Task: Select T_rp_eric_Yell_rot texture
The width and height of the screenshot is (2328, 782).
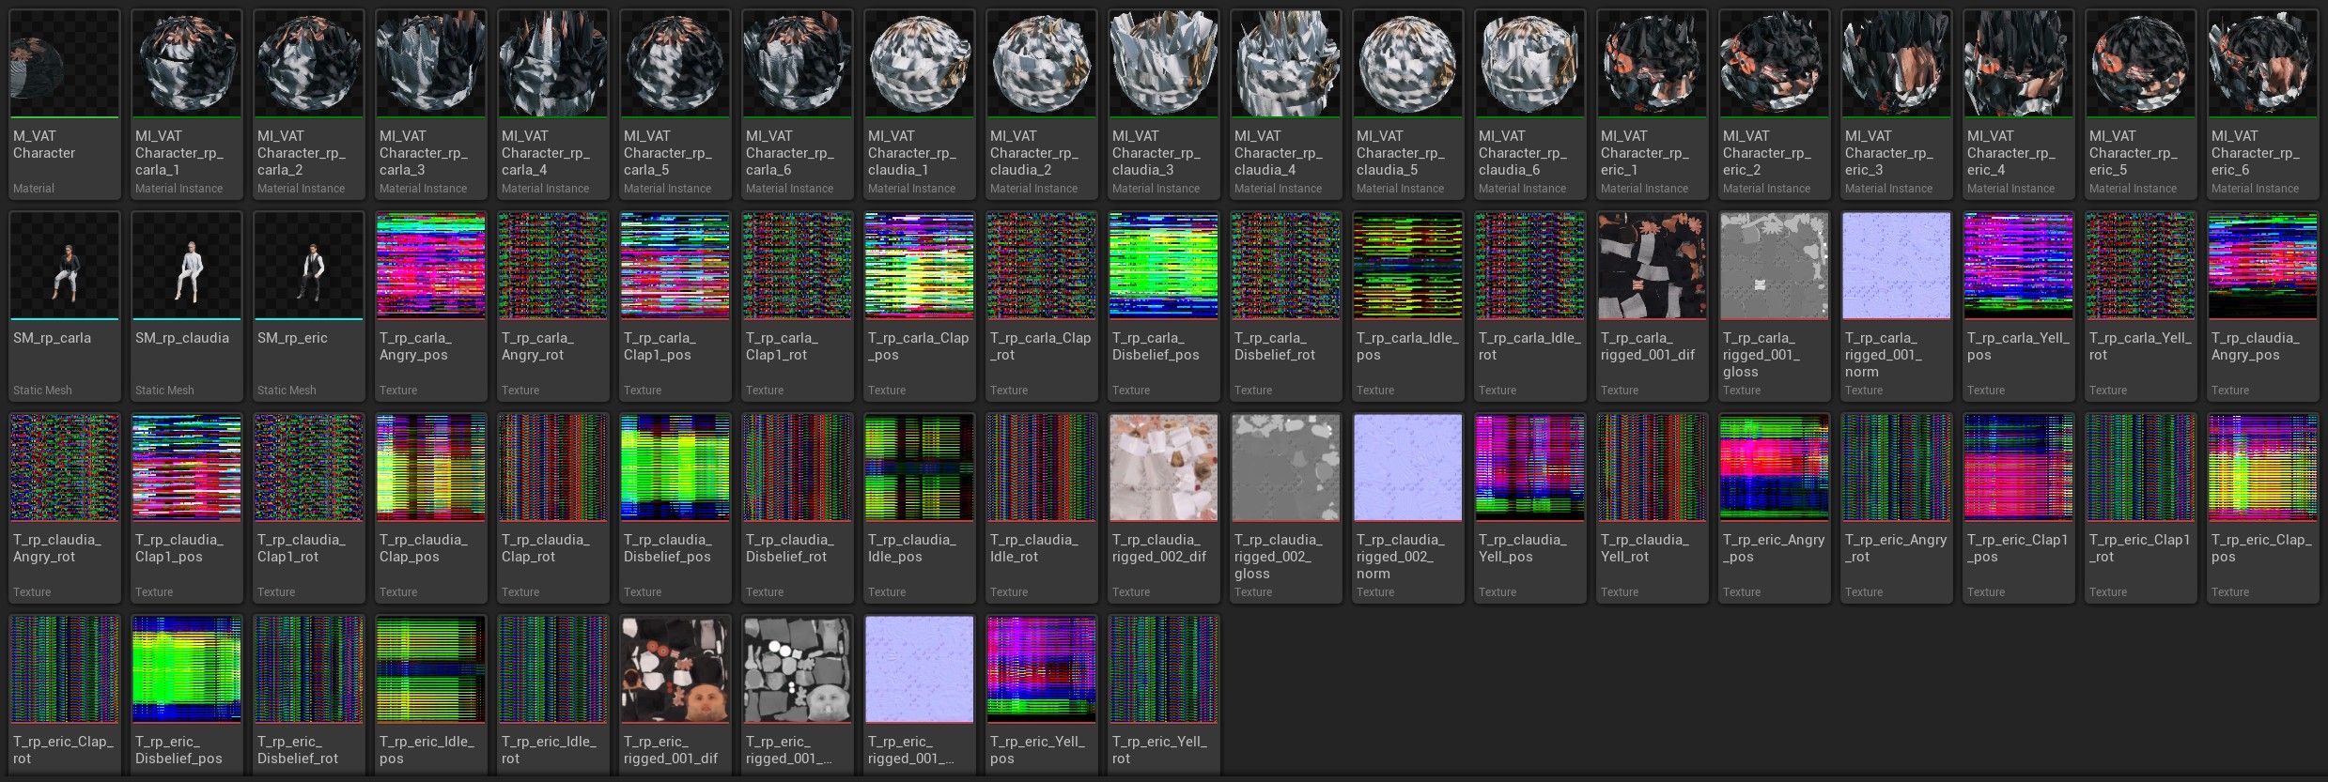Action: pyautogui.click(x=1164, y=695)
